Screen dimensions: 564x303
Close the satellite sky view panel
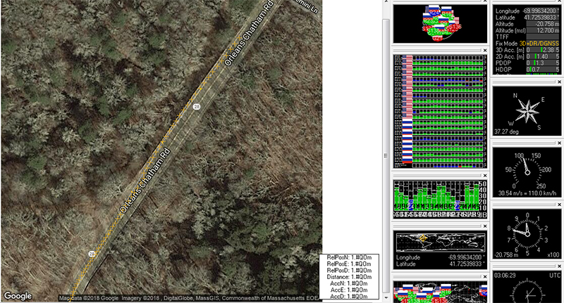(x=484, y=3)
